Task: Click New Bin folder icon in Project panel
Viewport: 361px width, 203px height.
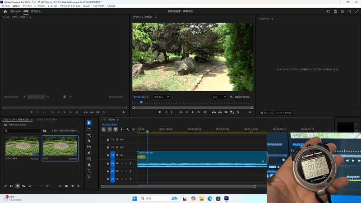Action: [x=66, y=186]
